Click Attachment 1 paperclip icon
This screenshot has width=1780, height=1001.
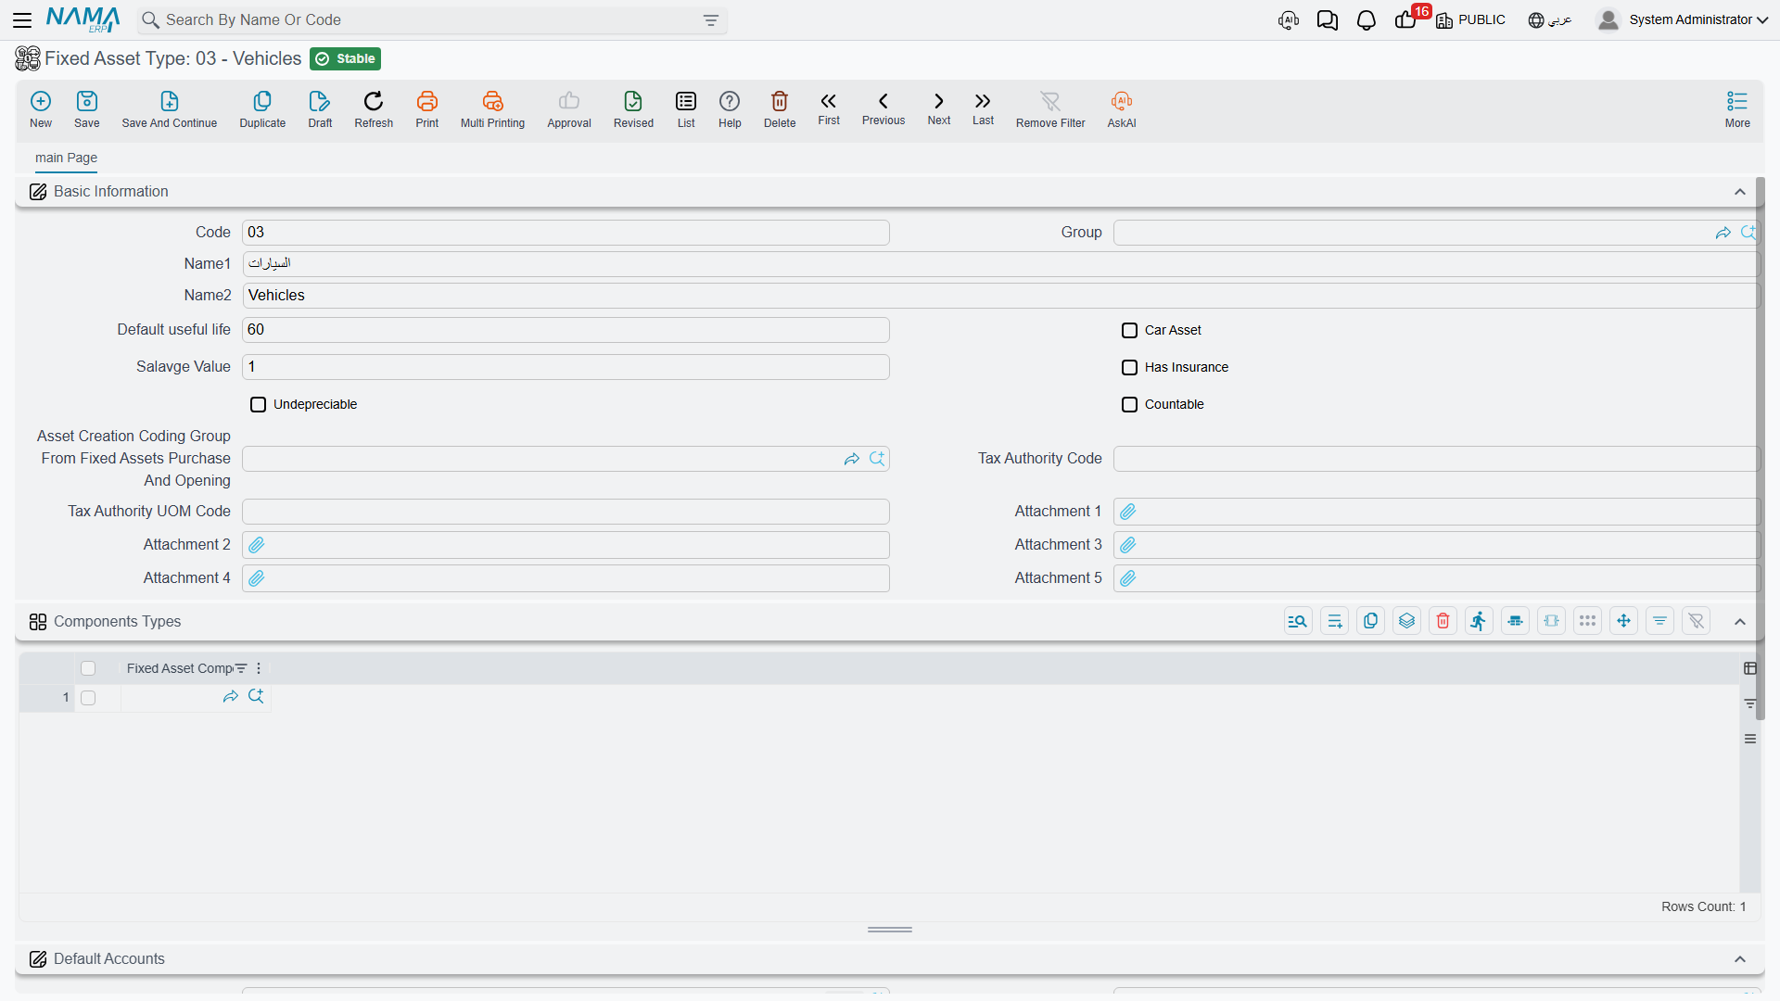(x=1127, y=512)
